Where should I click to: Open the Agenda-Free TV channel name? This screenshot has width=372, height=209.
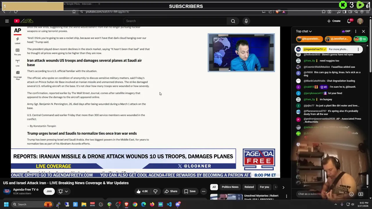point(24,190)
